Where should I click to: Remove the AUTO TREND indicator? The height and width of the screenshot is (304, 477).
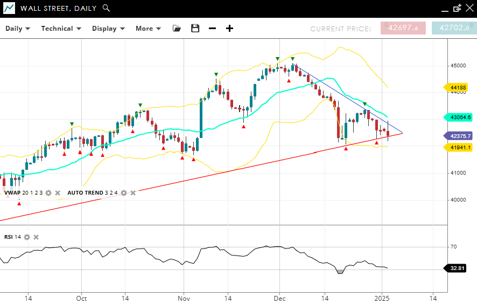133,192
